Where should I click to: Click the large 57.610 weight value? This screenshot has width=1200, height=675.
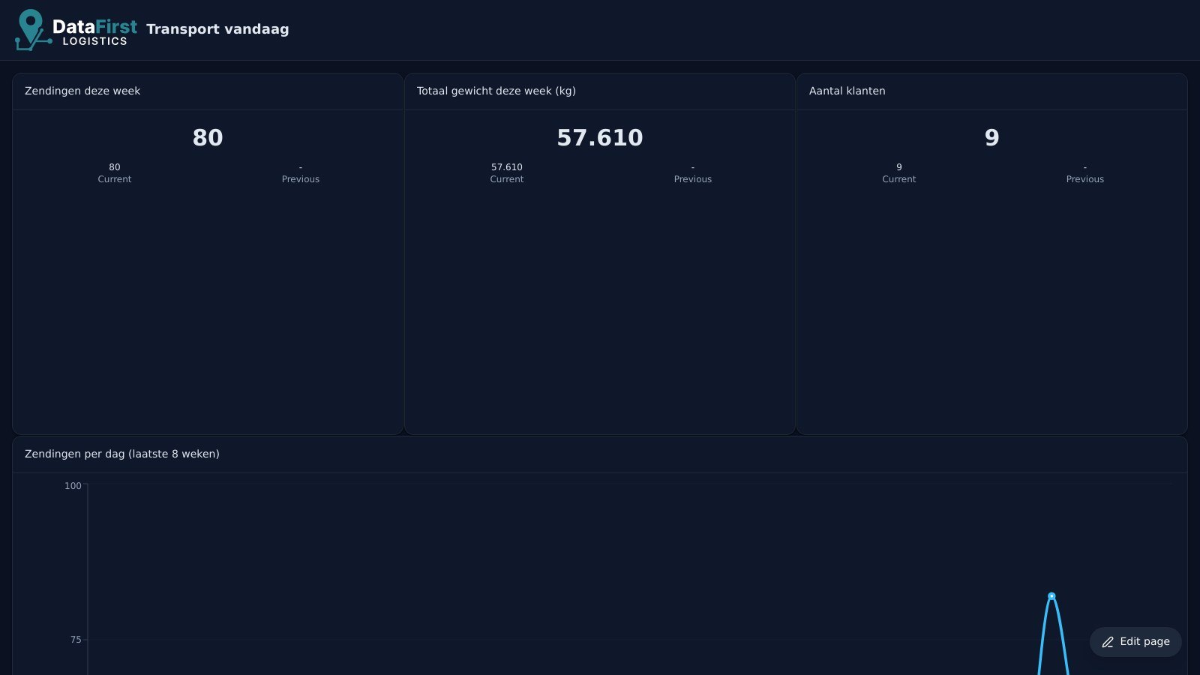(x=600, y=138)
